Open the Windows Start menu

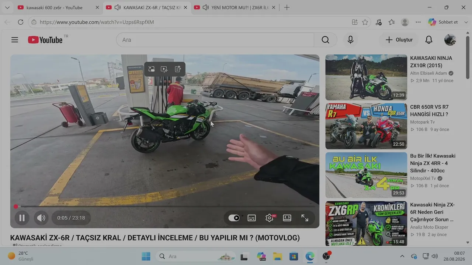pyautogui.click(x=146, y=256)
